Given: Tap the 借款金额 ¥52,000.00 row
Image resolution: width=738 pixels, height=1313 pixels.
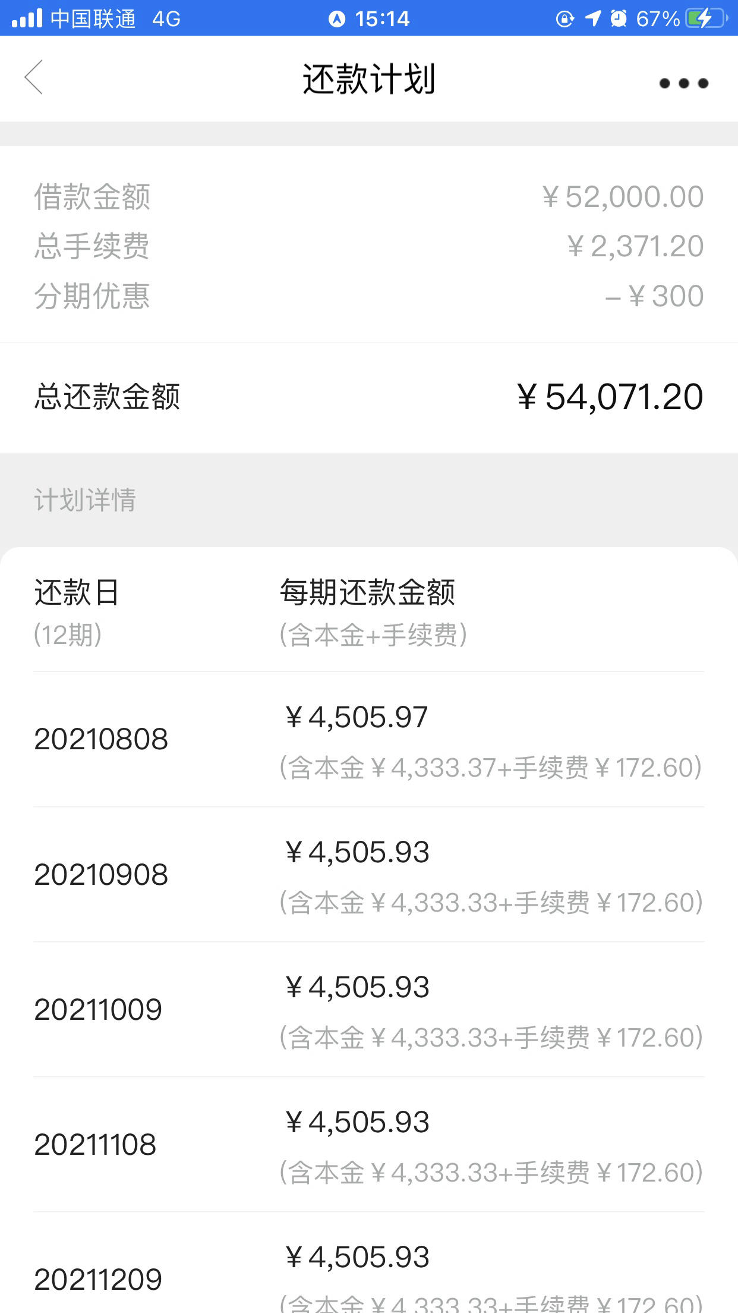Looking at the screenshot, I should 369,196.
